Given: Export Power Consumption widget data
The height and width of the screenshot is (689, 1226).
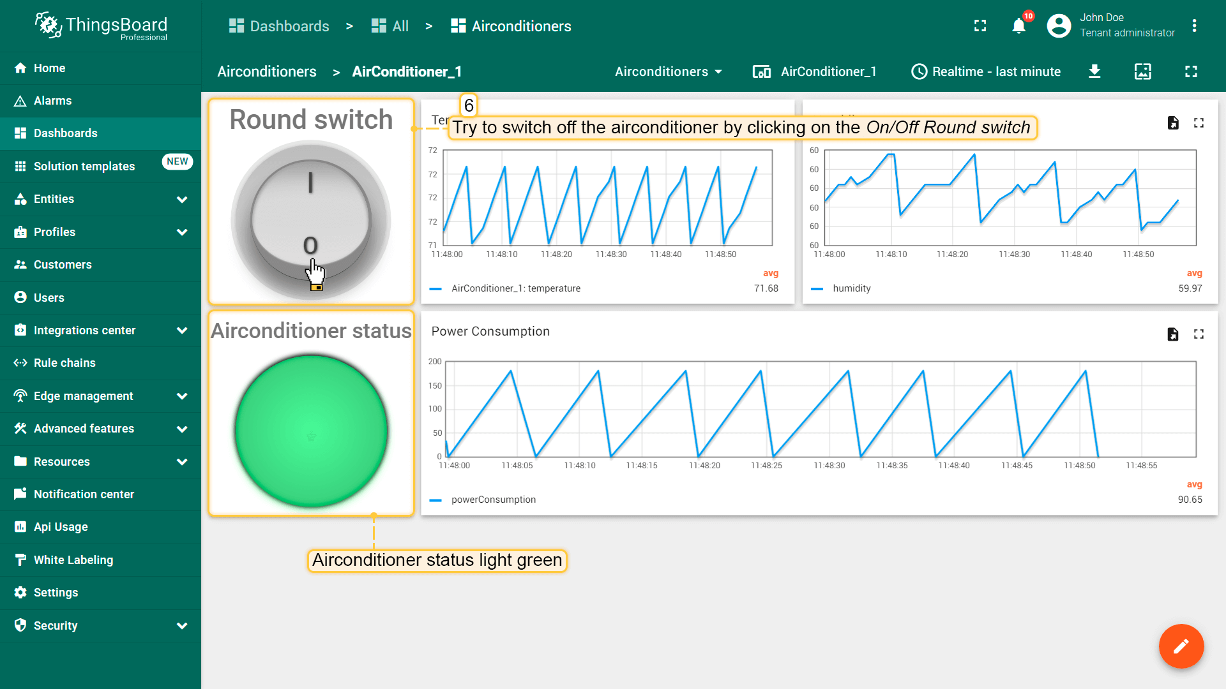Looking at the screenshot, I should click(1172, 334).
